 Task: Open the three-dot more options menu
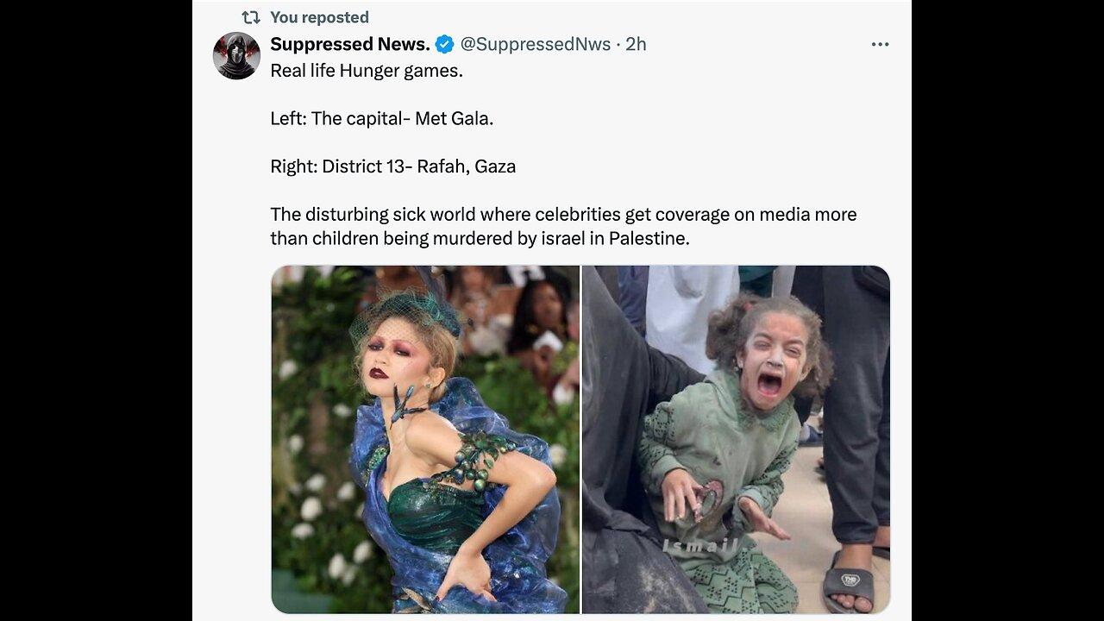click(x=880, y=44)
